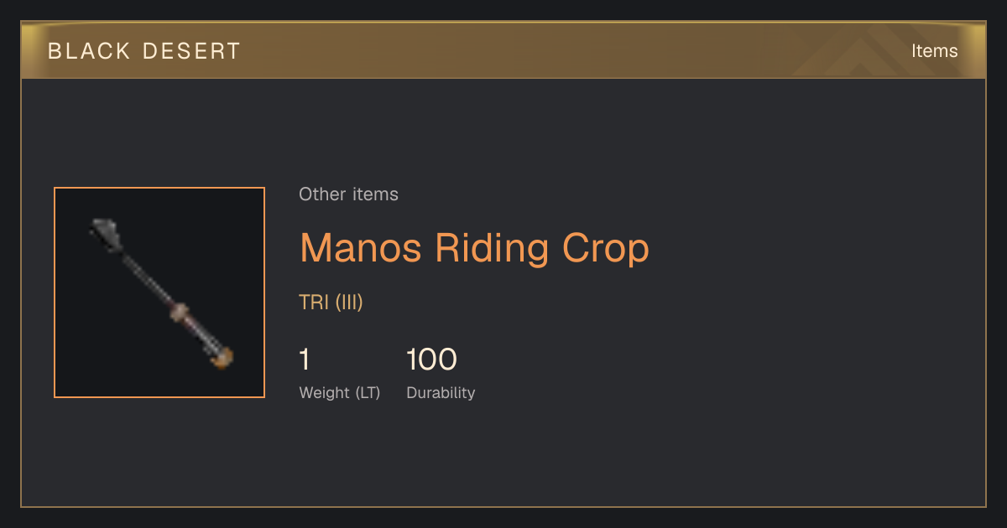This screenshot has width=1007, height=528.
Task: Click the gold header banner center
Action: click(503, 51)
